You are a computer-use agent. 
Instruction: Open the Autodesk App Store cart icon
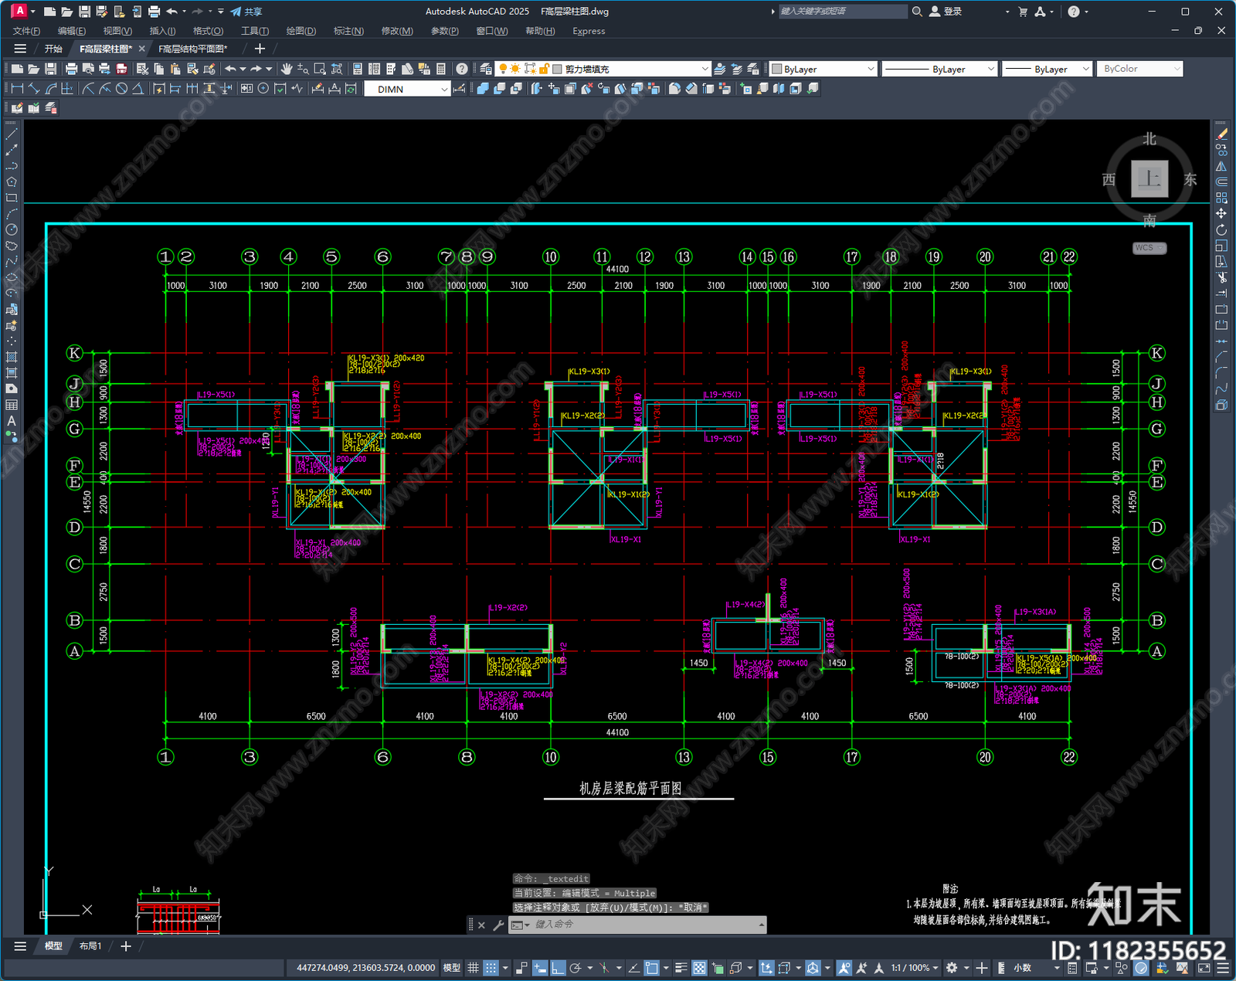point(1023,12)
